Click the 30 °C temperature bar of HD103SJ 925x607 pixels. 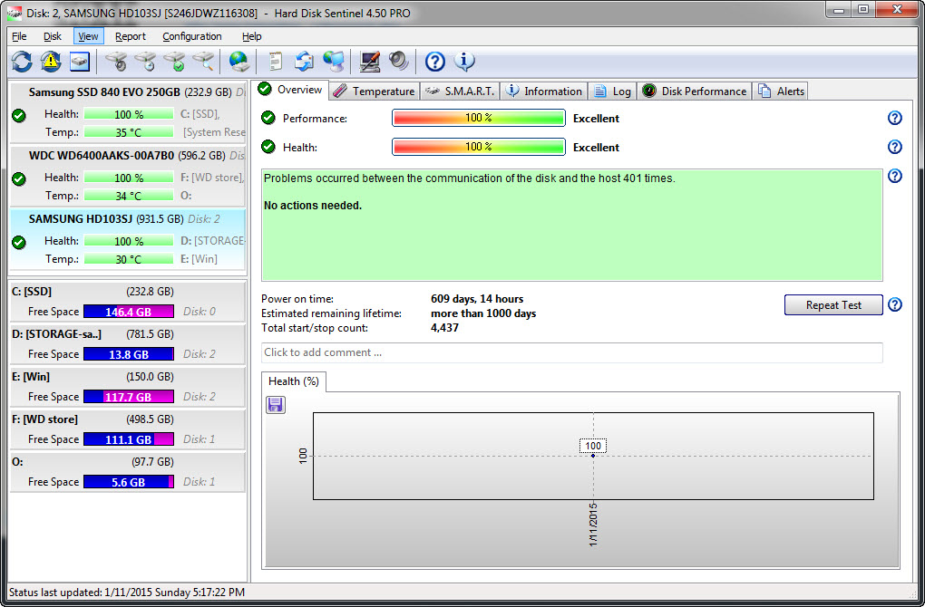pyautogui.click(x=129, y=259)
